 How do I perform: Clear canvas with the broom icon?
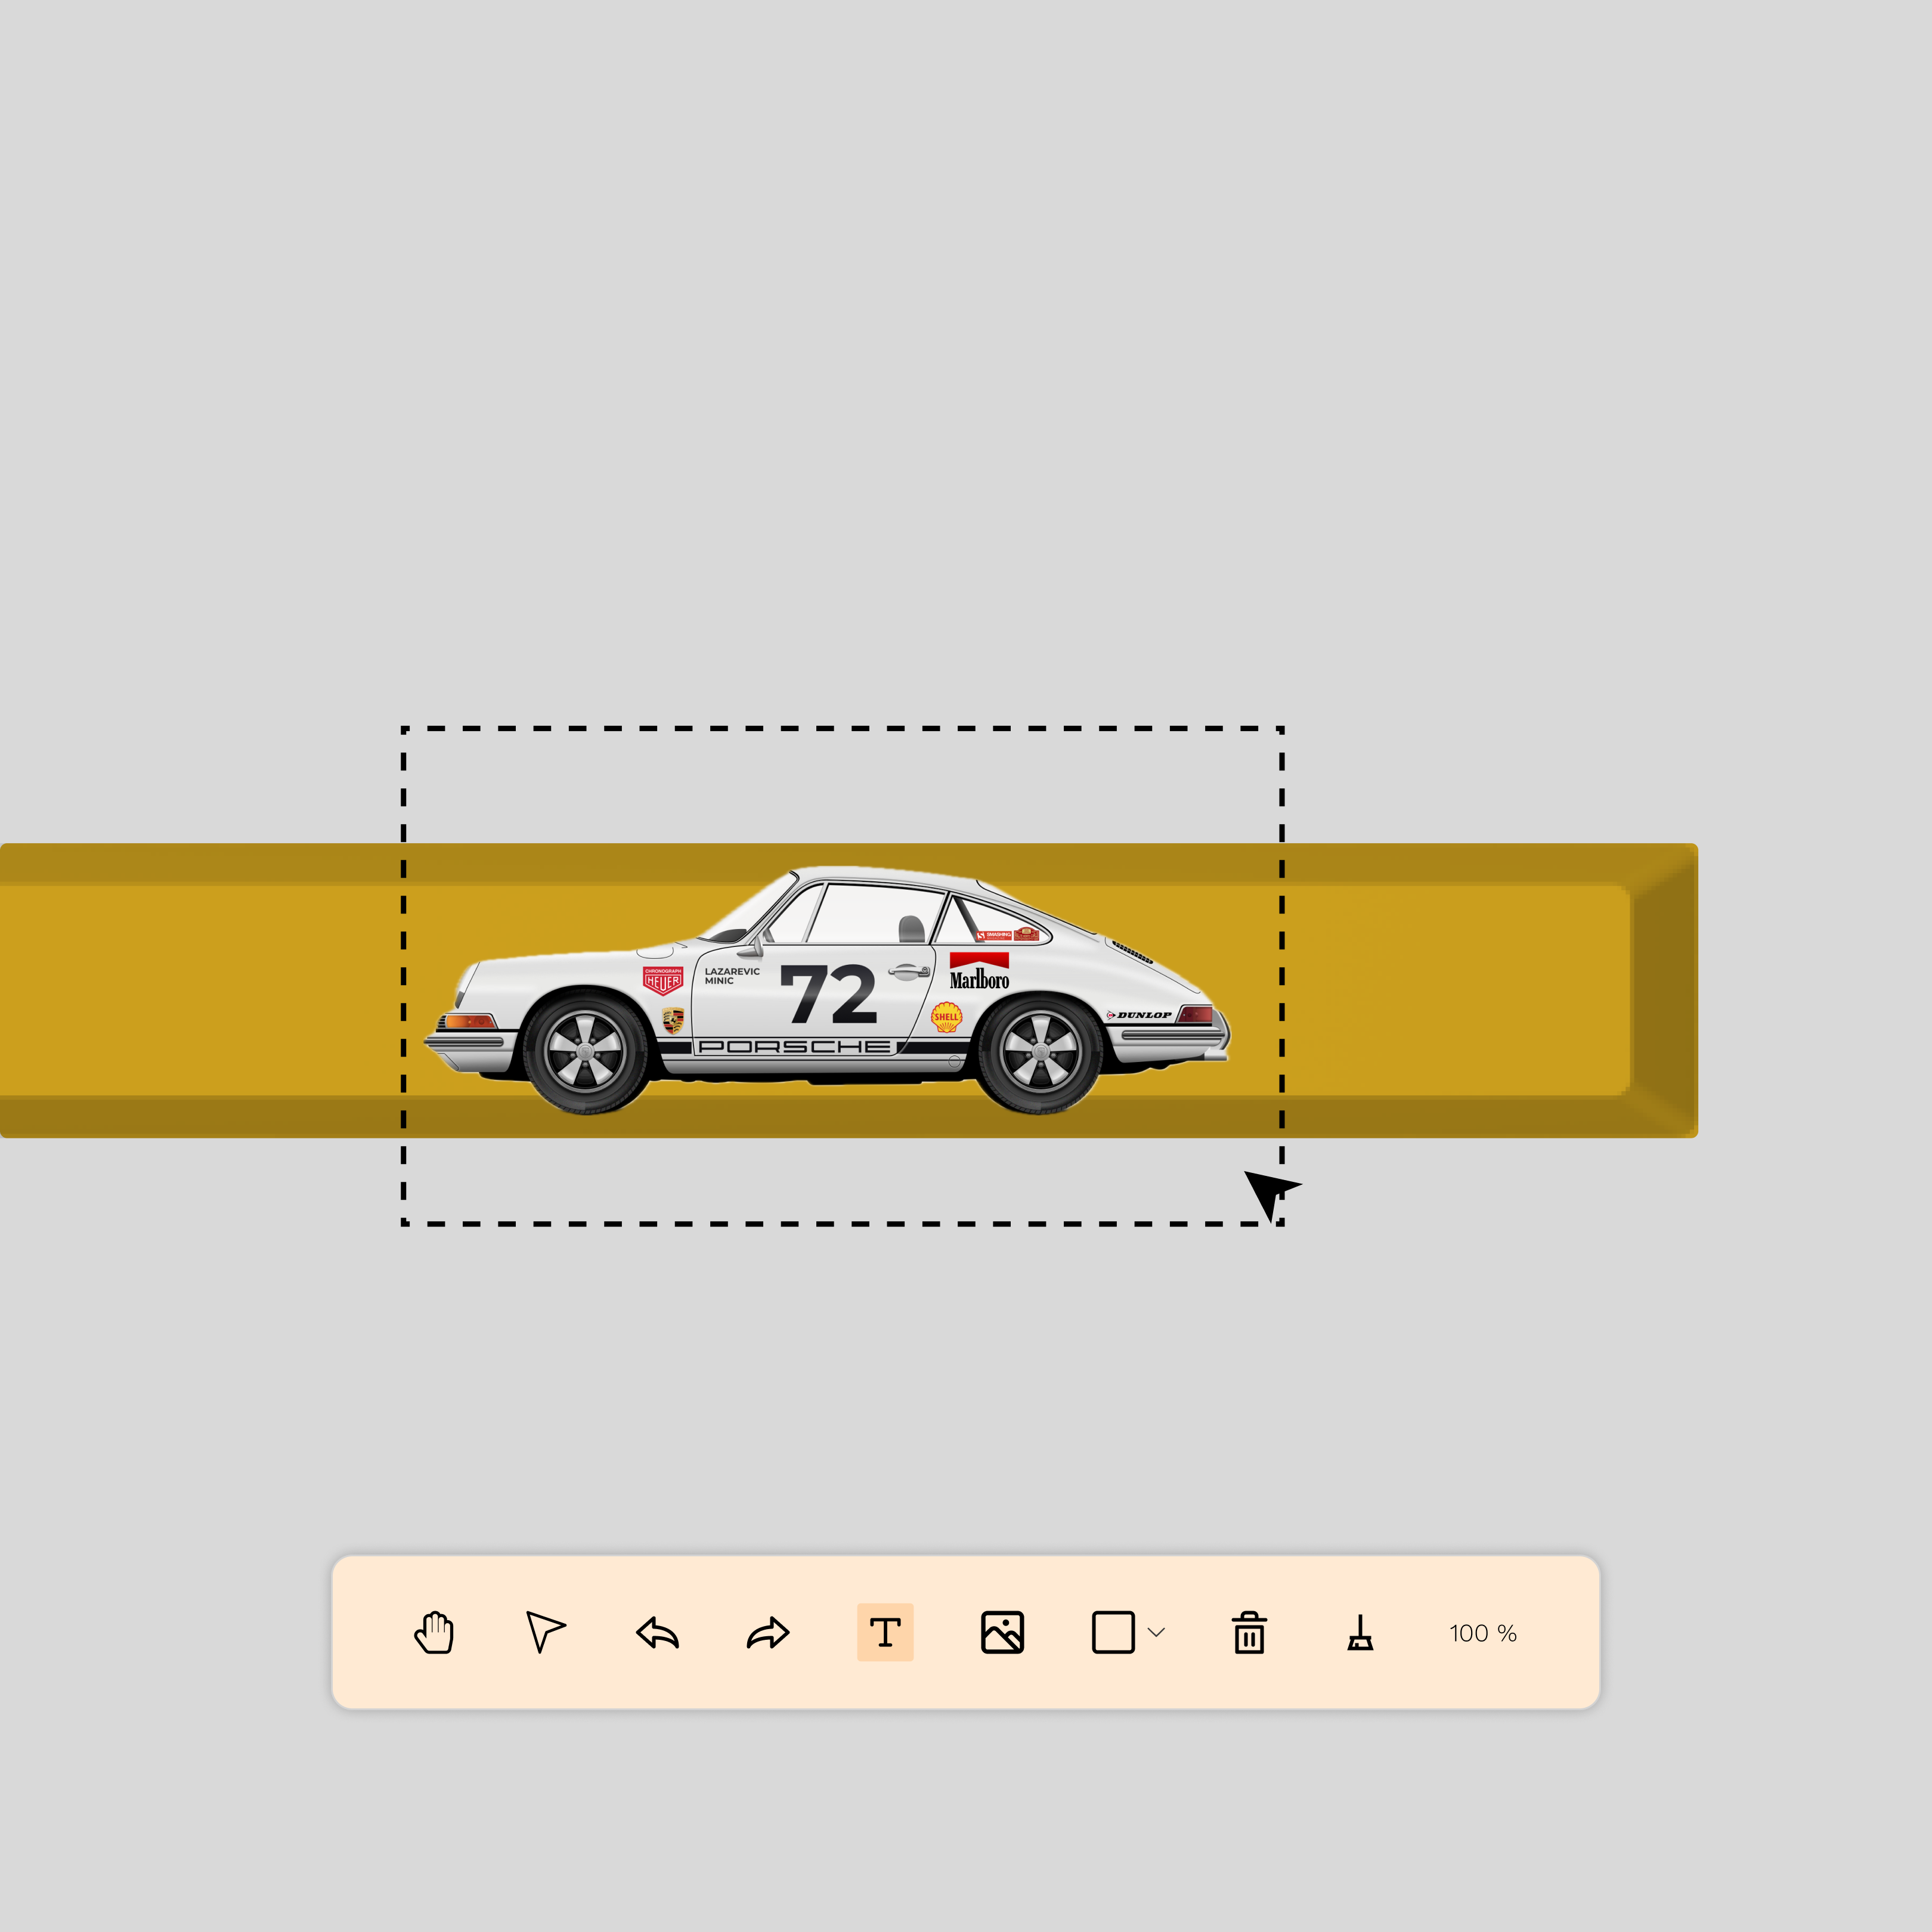coord(1360,1633)
